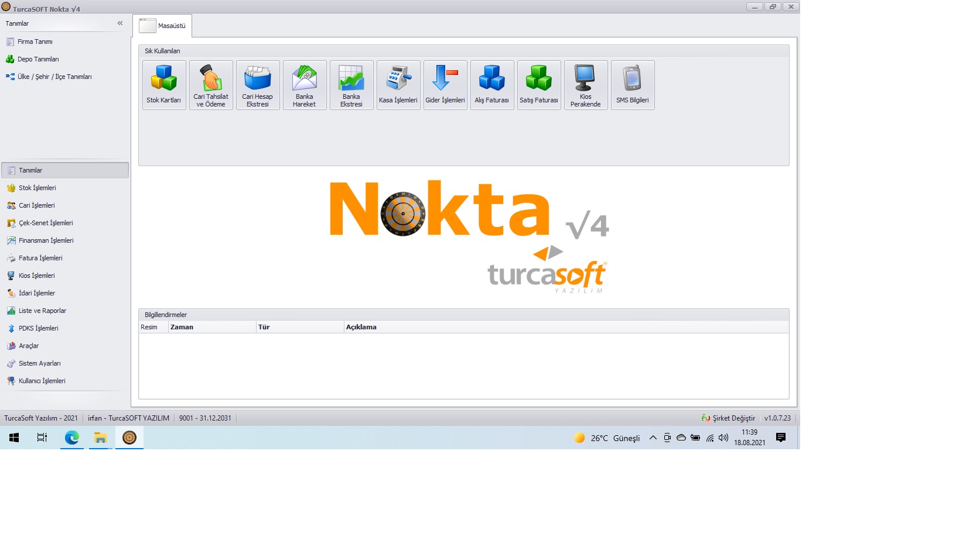Launch Banka Hareket shortcut
Viewport: 956px width, 537px height.
[x=305, y=85]
